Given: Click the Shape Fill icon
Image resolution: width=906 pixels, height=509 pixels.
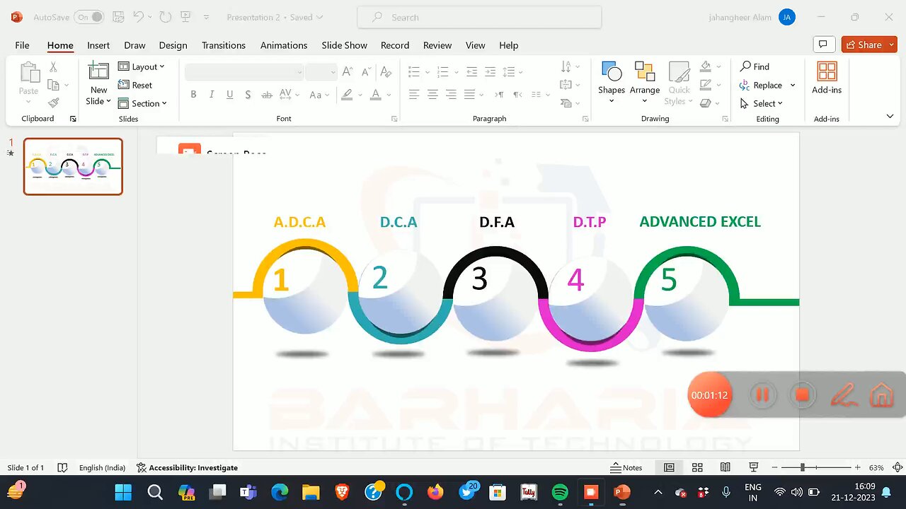Looking at the screenshot, I should click(706, 66).
